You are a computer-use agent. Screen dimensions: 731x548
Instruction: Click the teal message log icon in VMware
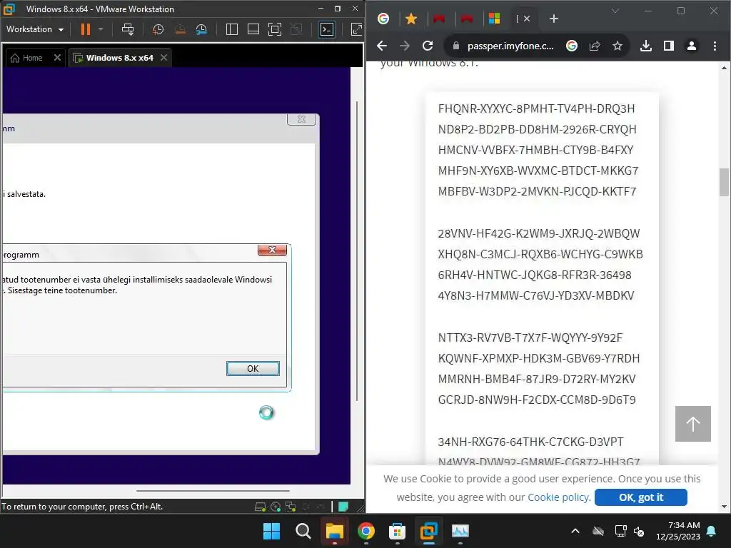coord(343,507)
